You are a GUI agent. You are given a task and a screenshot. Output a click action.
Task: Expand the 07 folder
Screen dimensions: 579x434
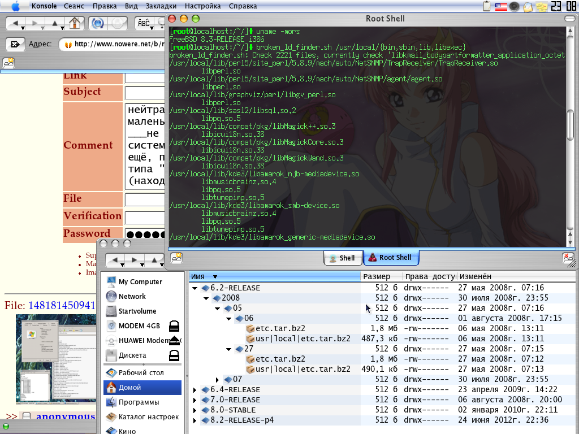pyautogui.click(x=218, y=380)
